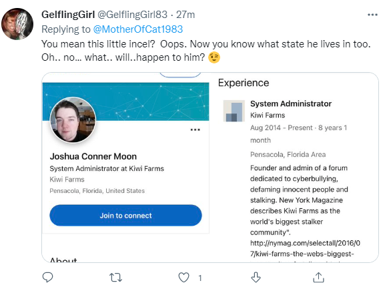The width and height of the screenshot is (385, 291).
Task: Like the tweet with heart icon
Action: [x=183, y=278]
